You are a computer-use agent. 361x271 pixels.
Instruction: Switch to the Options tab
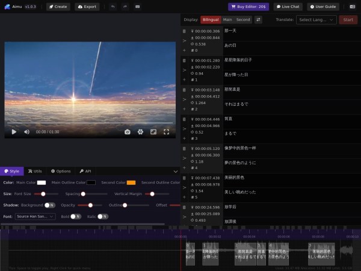click(x=61, y=171)
